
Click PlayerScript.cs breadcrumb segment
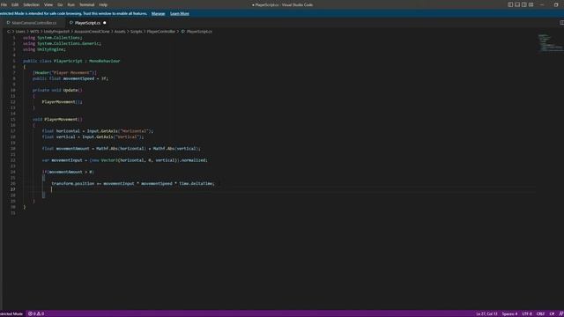coord(199,32)
